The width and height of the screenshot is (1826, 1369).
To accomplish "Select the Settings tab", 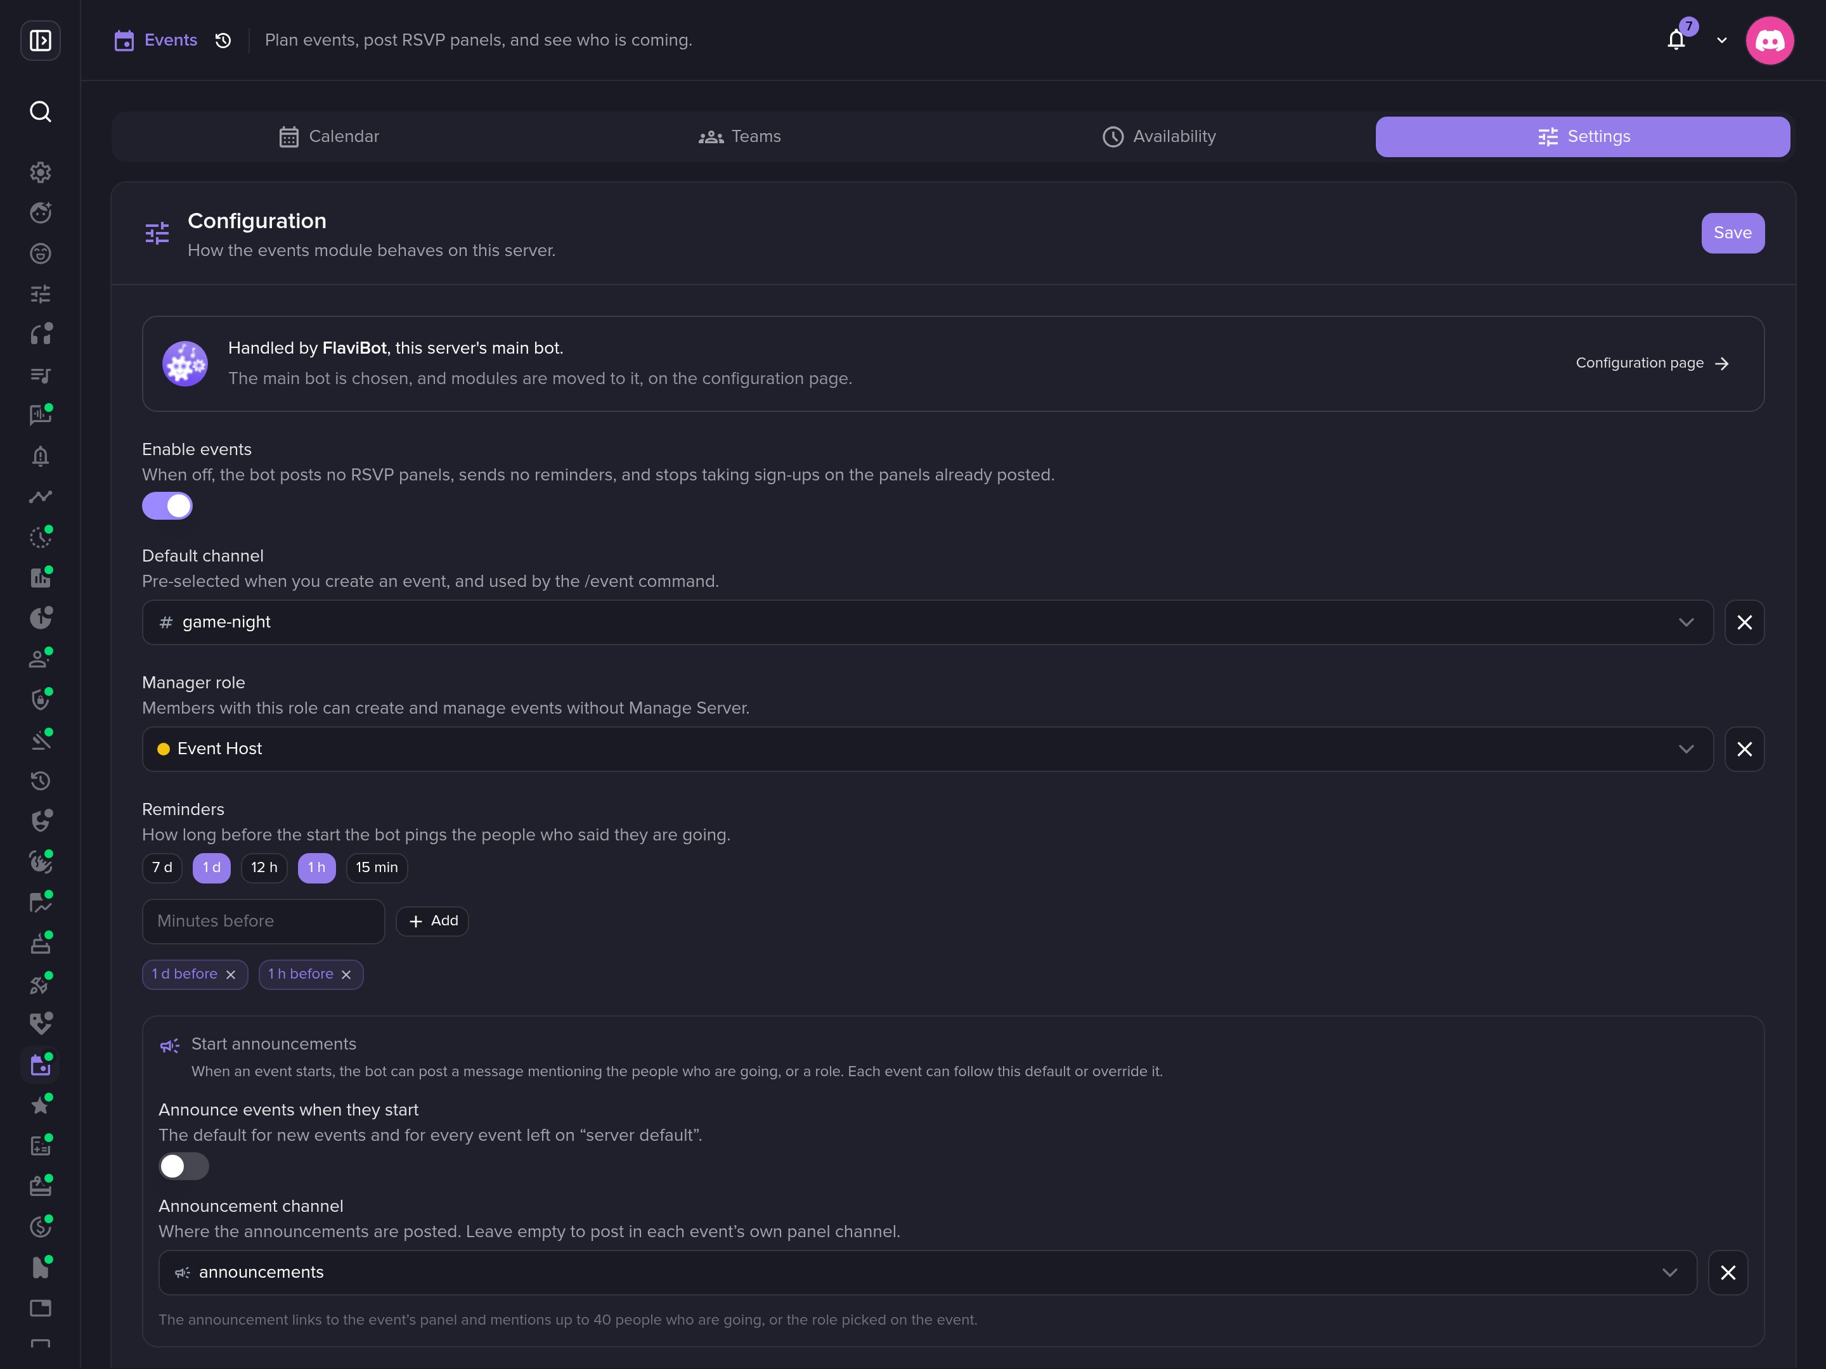I will 1583,137.
